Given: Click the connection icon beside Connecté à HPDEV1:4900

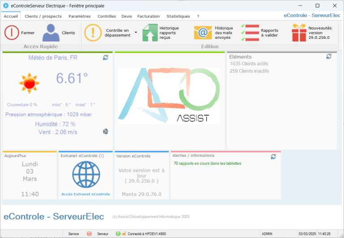Looking at the screenshot, I should pos(124,234).
